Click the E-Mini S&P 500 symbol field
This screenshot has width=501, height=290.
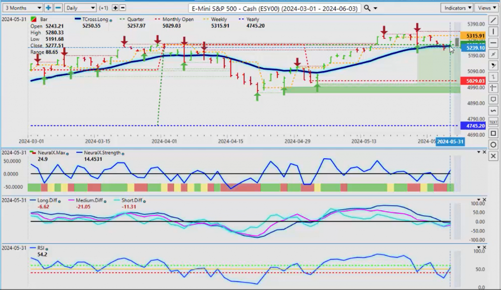(274, 8)
